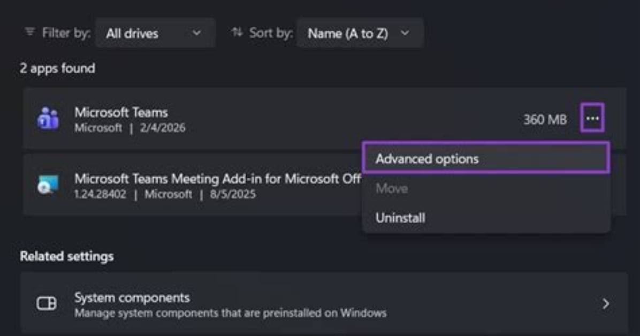Click the System components toggle-shaped icon
The image size is (640, 336).
(47, 303)
